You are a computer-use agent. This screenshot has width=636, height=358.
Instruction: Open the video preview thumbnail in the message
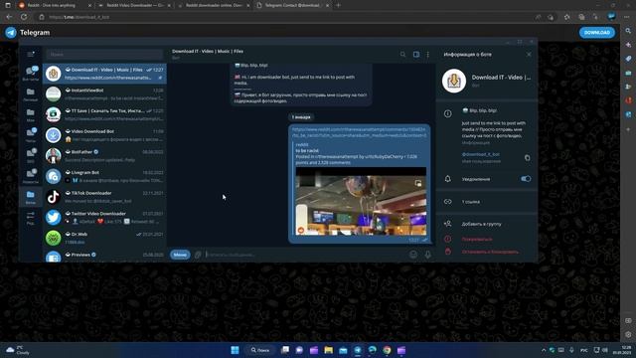361,201
